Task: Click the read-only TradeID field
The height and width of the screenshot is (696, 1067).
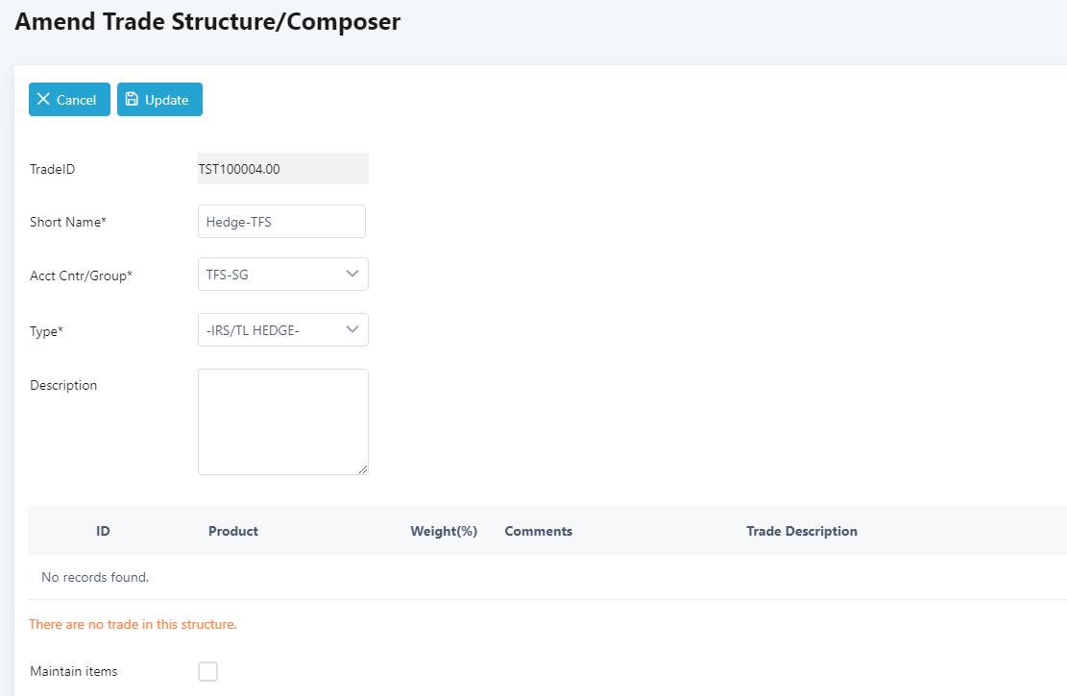Action: (x=282, y=169)
